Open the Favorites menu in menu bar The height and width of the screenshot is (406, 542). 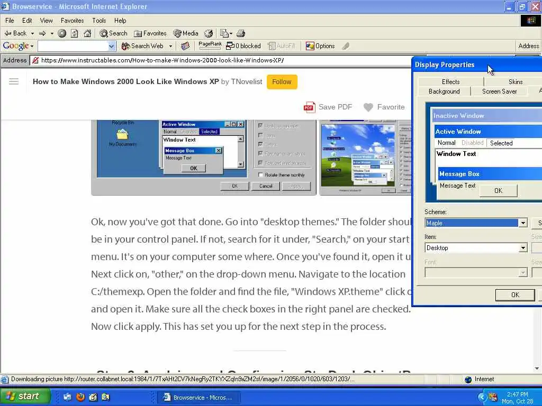tap(72, 21)
